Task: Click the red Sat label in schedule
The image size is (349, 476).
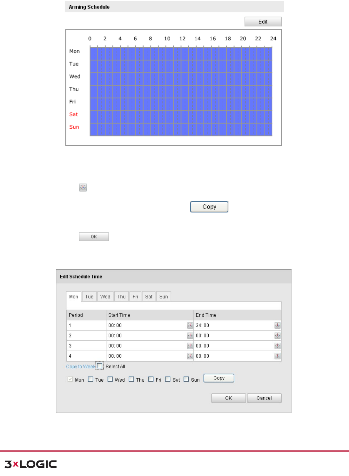Action: click(x=73, y=114)
